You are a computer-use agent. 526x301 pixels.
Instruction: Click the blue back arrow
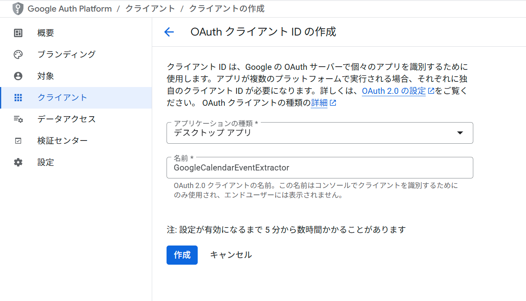(169, 32)
